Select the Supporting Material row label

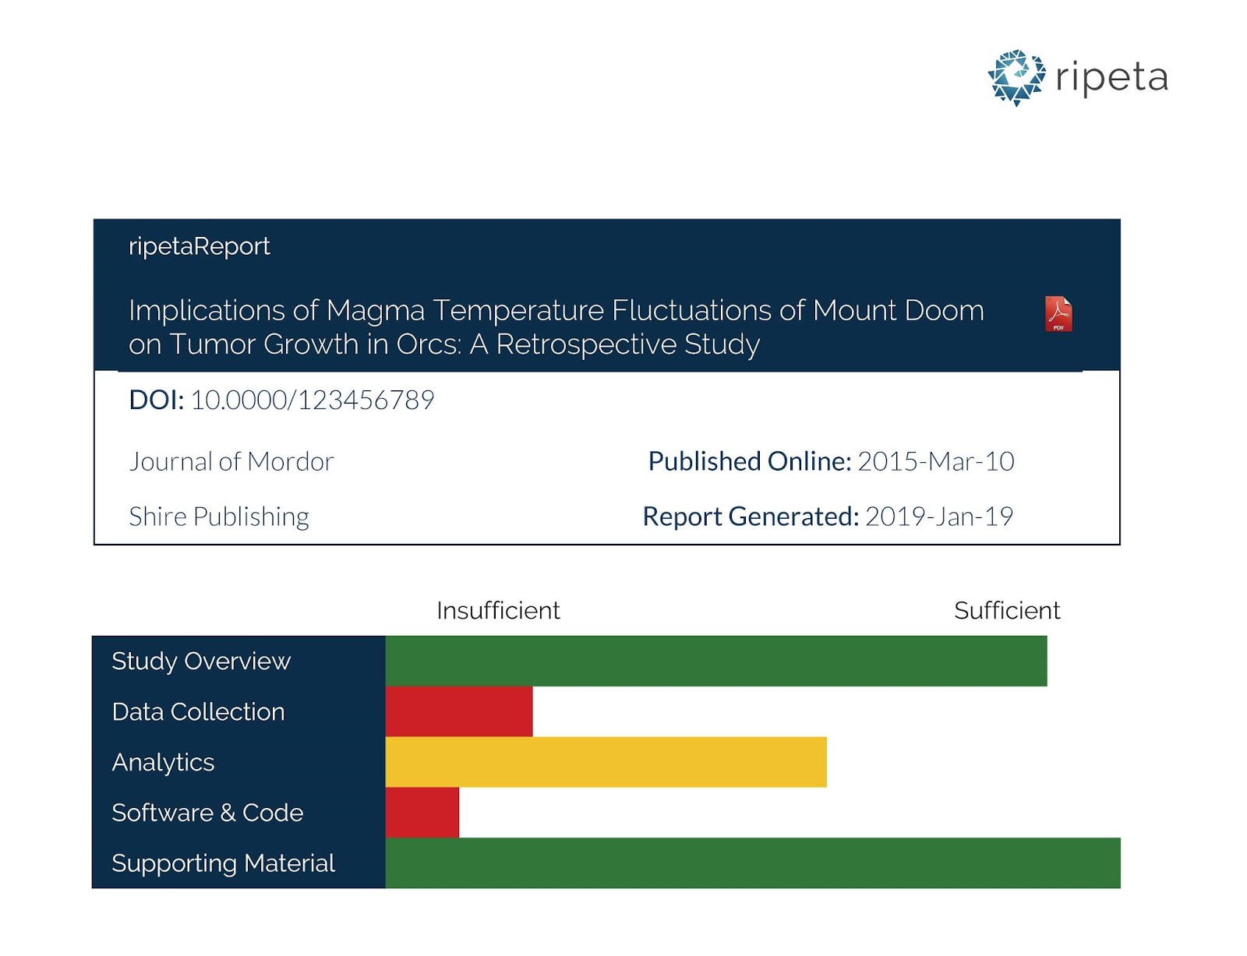223,863
